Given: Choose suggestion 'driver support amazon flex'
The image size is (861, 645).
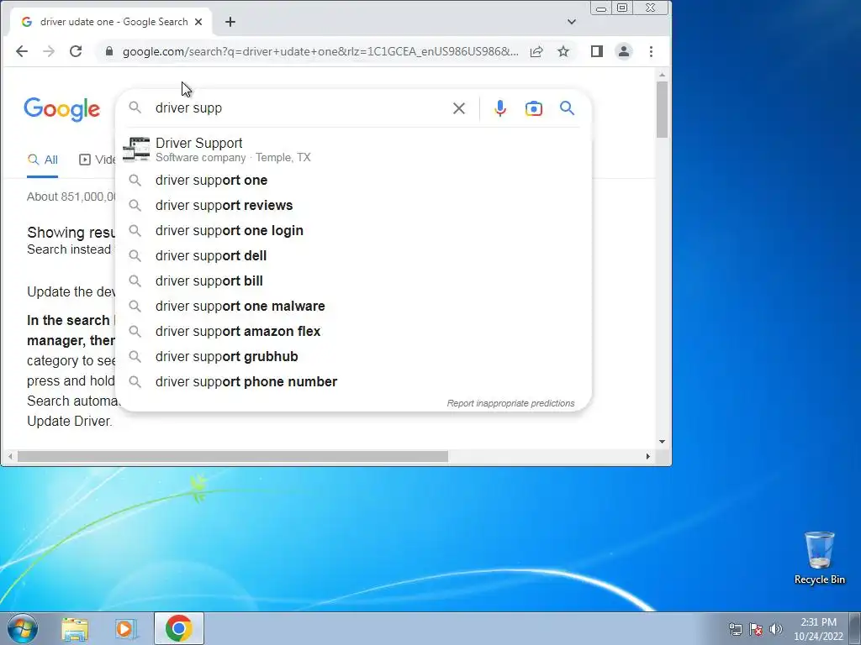Looking at the screenshot, I should pyautogui.click(x=354, y=332).
